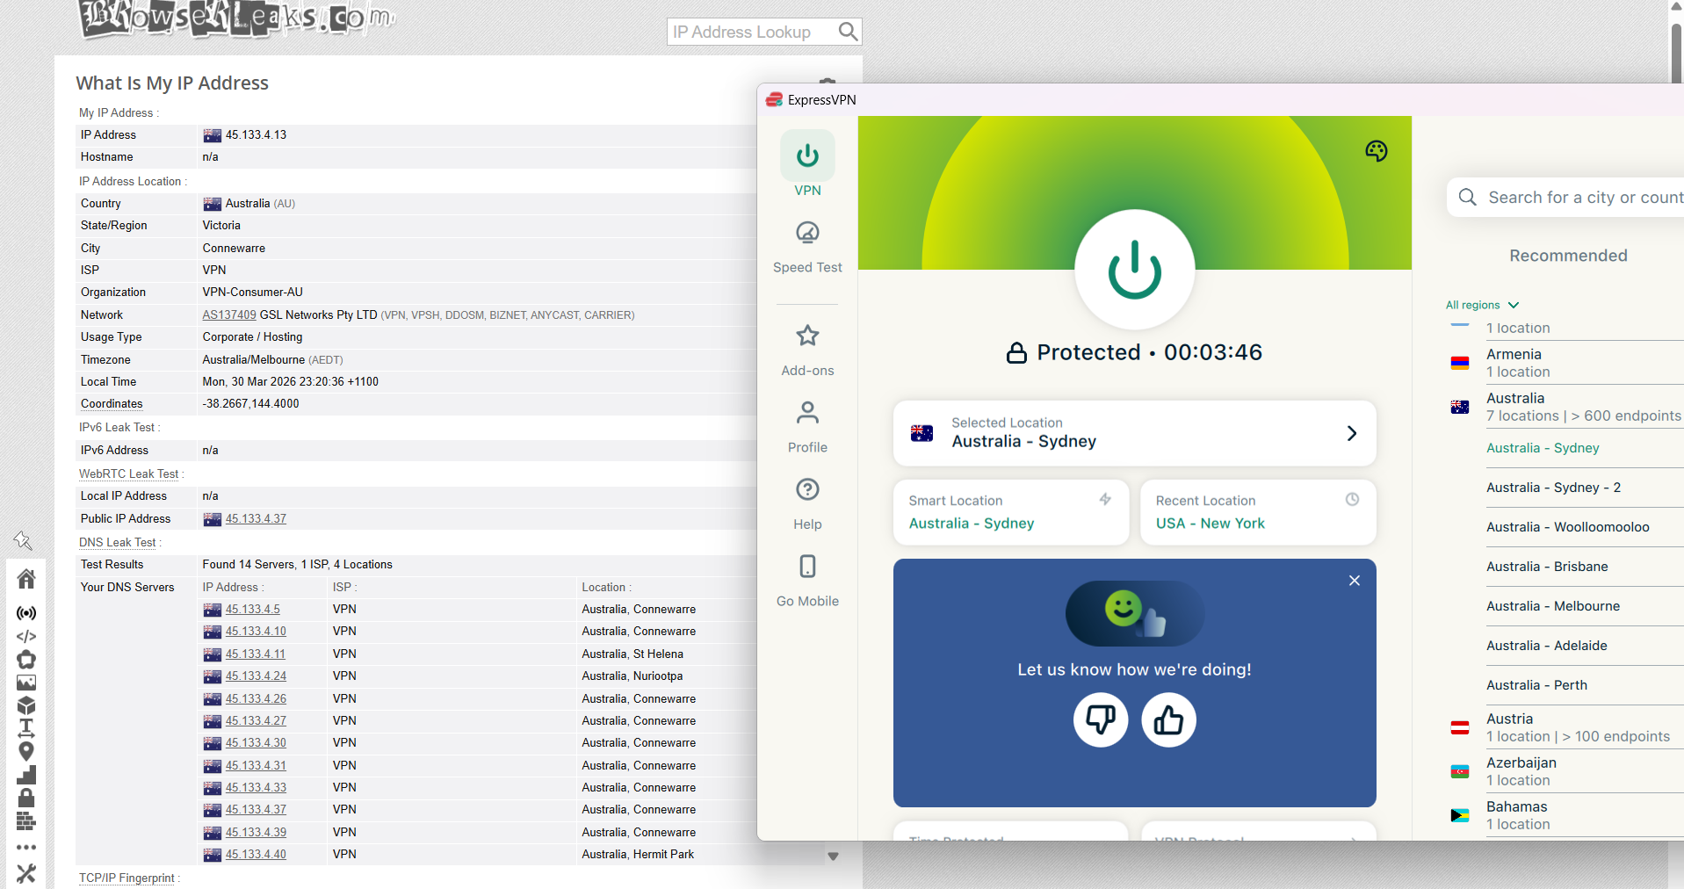Open the Add-ons panel in ExpressVPN
This screenshot has width=1684, height=889.
coord(806,349)
